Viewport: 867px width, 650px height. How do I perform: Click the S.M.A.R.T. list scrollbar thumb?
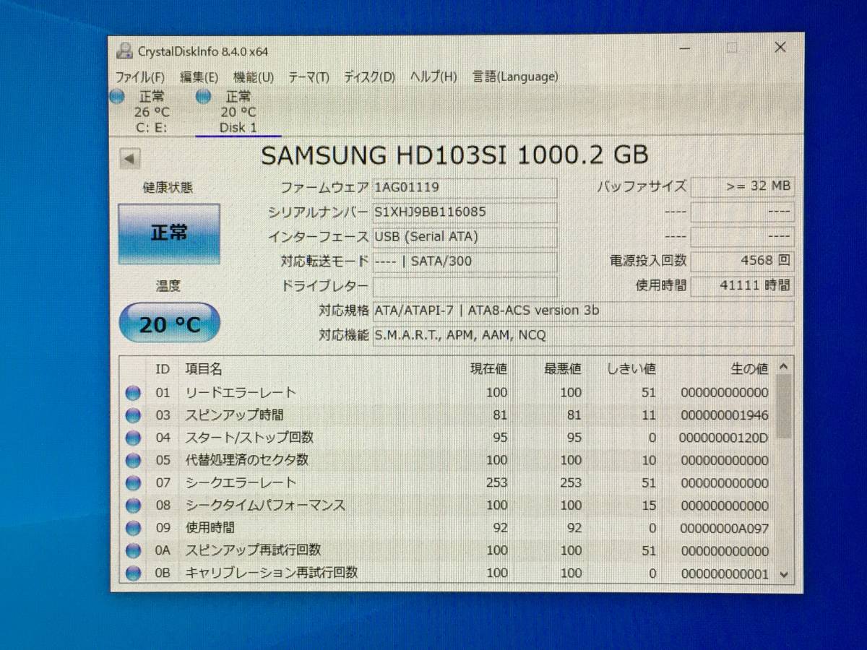pos(783,407)
